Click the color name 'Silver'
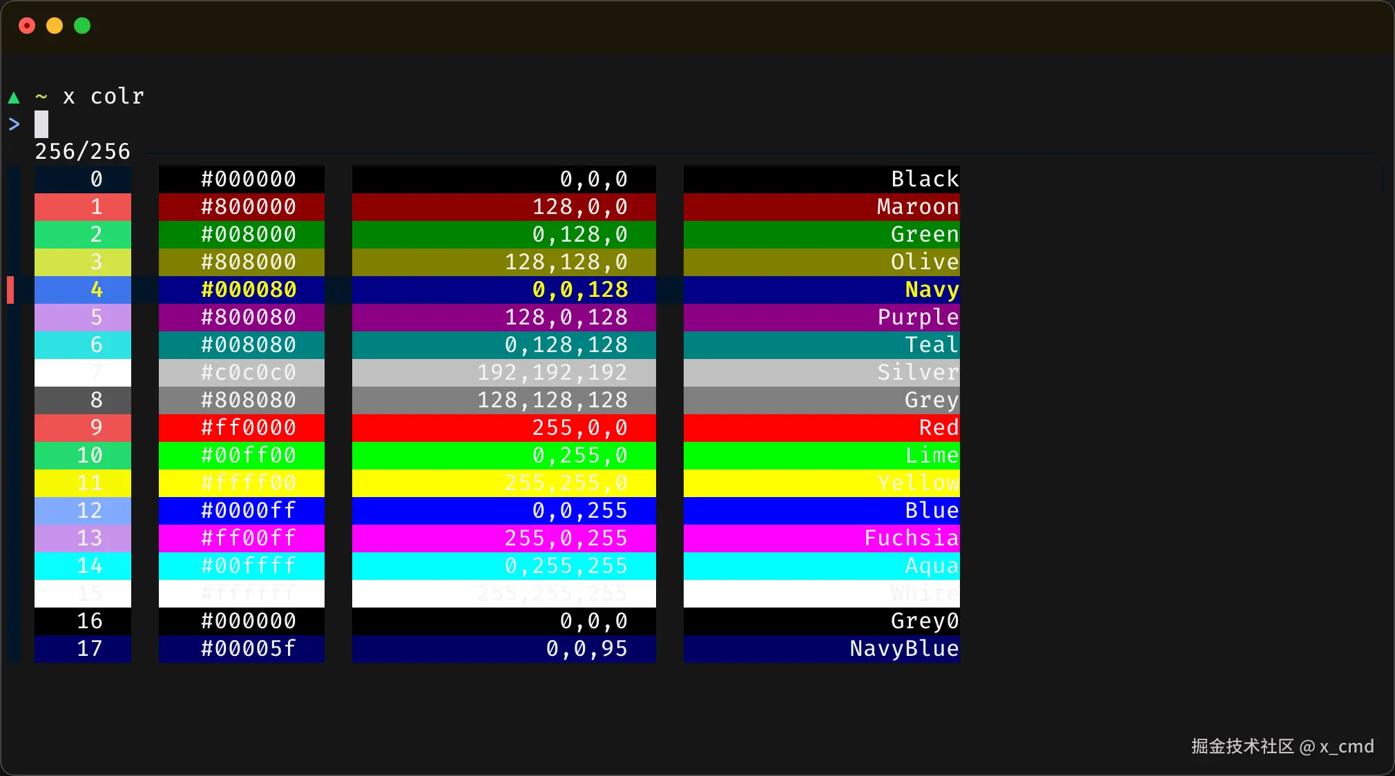Image resolution: width=1395 pixels, height=776 pixels. point(918,373)
